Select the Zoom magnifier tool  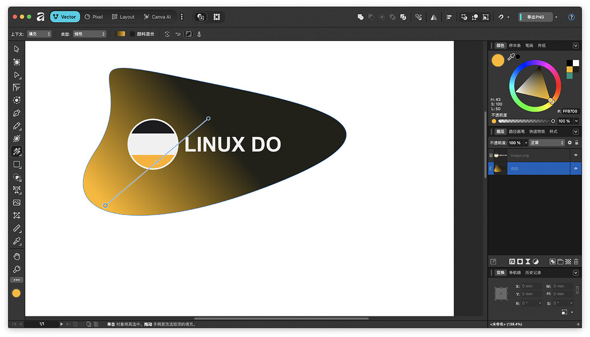click(17, 269)
